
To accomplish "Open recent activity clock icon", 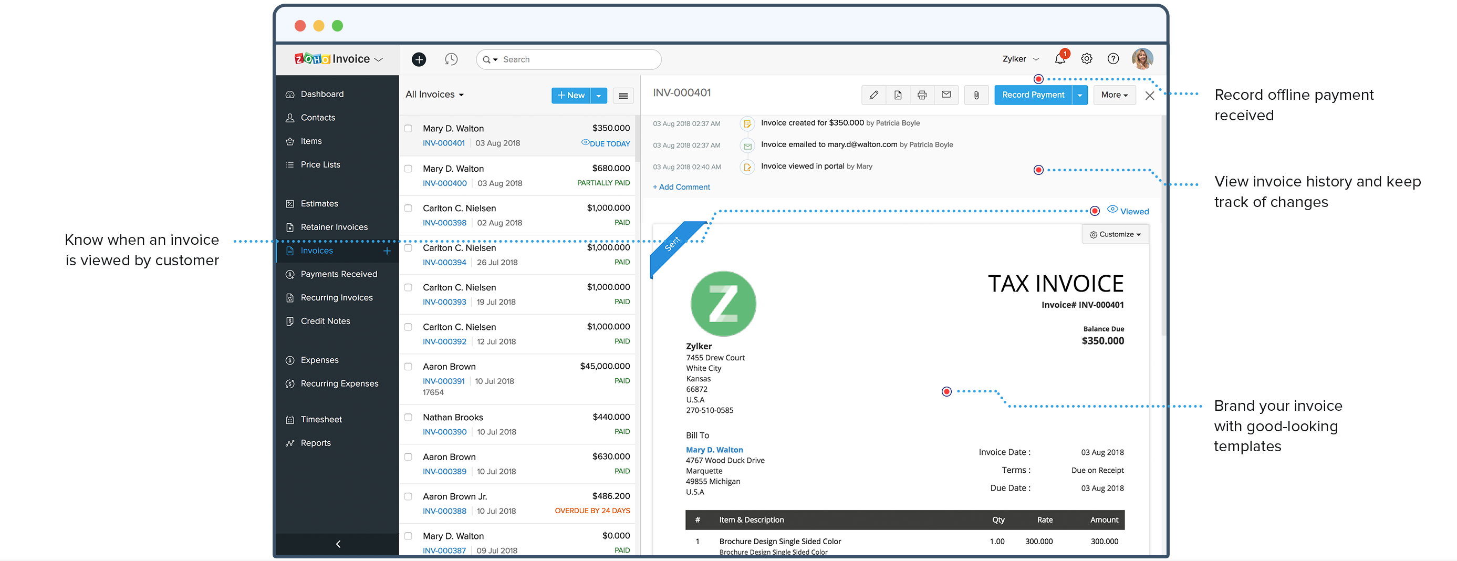I will point(451,59).
